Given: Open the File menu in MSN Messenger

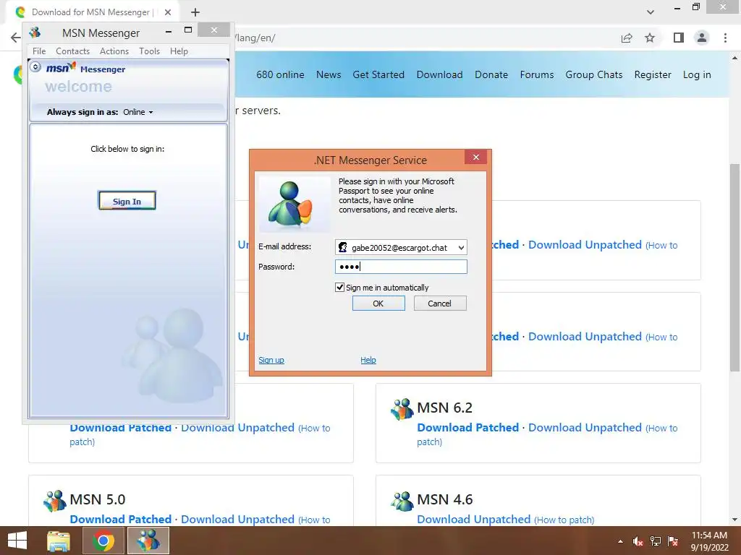Looking at the screenshot, I should tap(39, 51).
